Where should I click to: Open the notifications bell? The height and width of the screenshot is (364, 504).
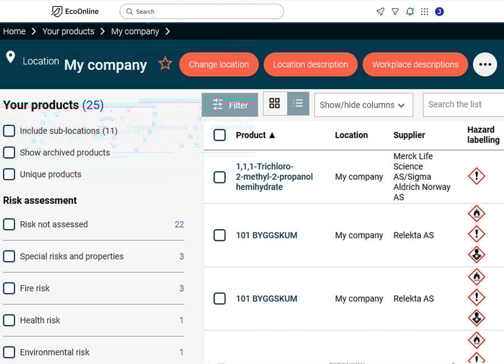(x=410, y=12)
